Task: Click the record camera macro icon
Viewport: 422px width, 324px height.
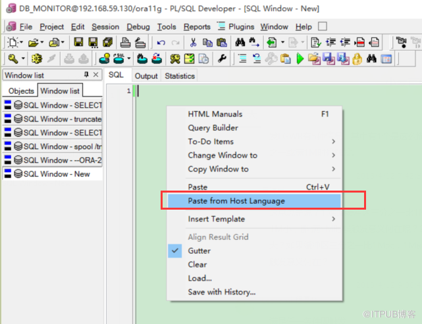Action: pyautogui.click(x=402, y=42)
